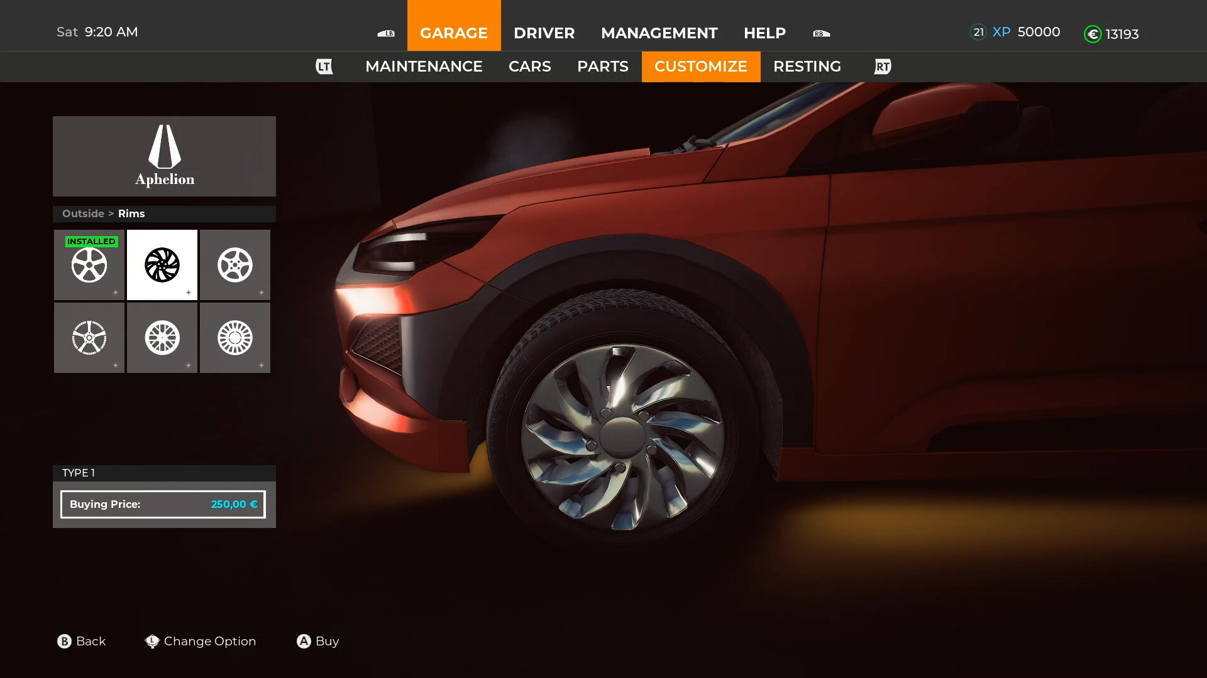The image size is (1207, 678).
Task: Choose the chain-style rim thumbnail
Action: (89, 338)
